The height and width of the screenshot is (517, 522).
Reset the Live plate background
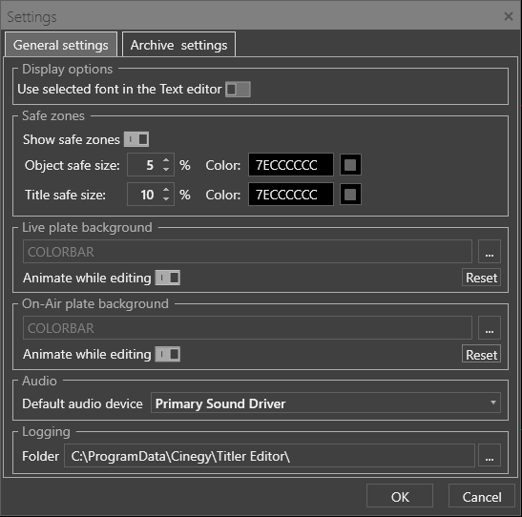point(481,278)
